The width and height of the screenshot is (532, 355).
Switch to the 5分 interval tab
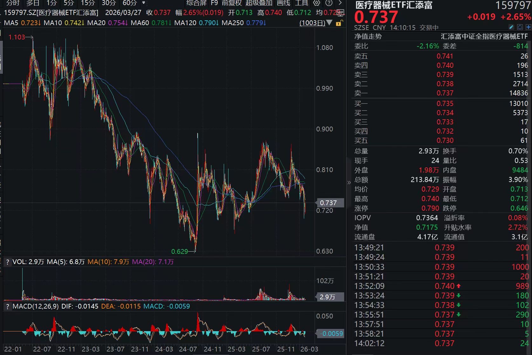coord(69,3)
